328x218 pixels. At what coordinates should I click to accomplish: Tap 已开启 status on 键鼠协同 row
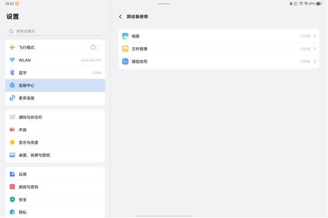(x=305, y=62)
